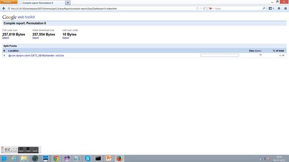Open the volume tray icon

coord(269,159)
